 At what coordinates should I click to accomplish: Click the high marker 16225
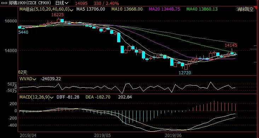pos(57,15)
